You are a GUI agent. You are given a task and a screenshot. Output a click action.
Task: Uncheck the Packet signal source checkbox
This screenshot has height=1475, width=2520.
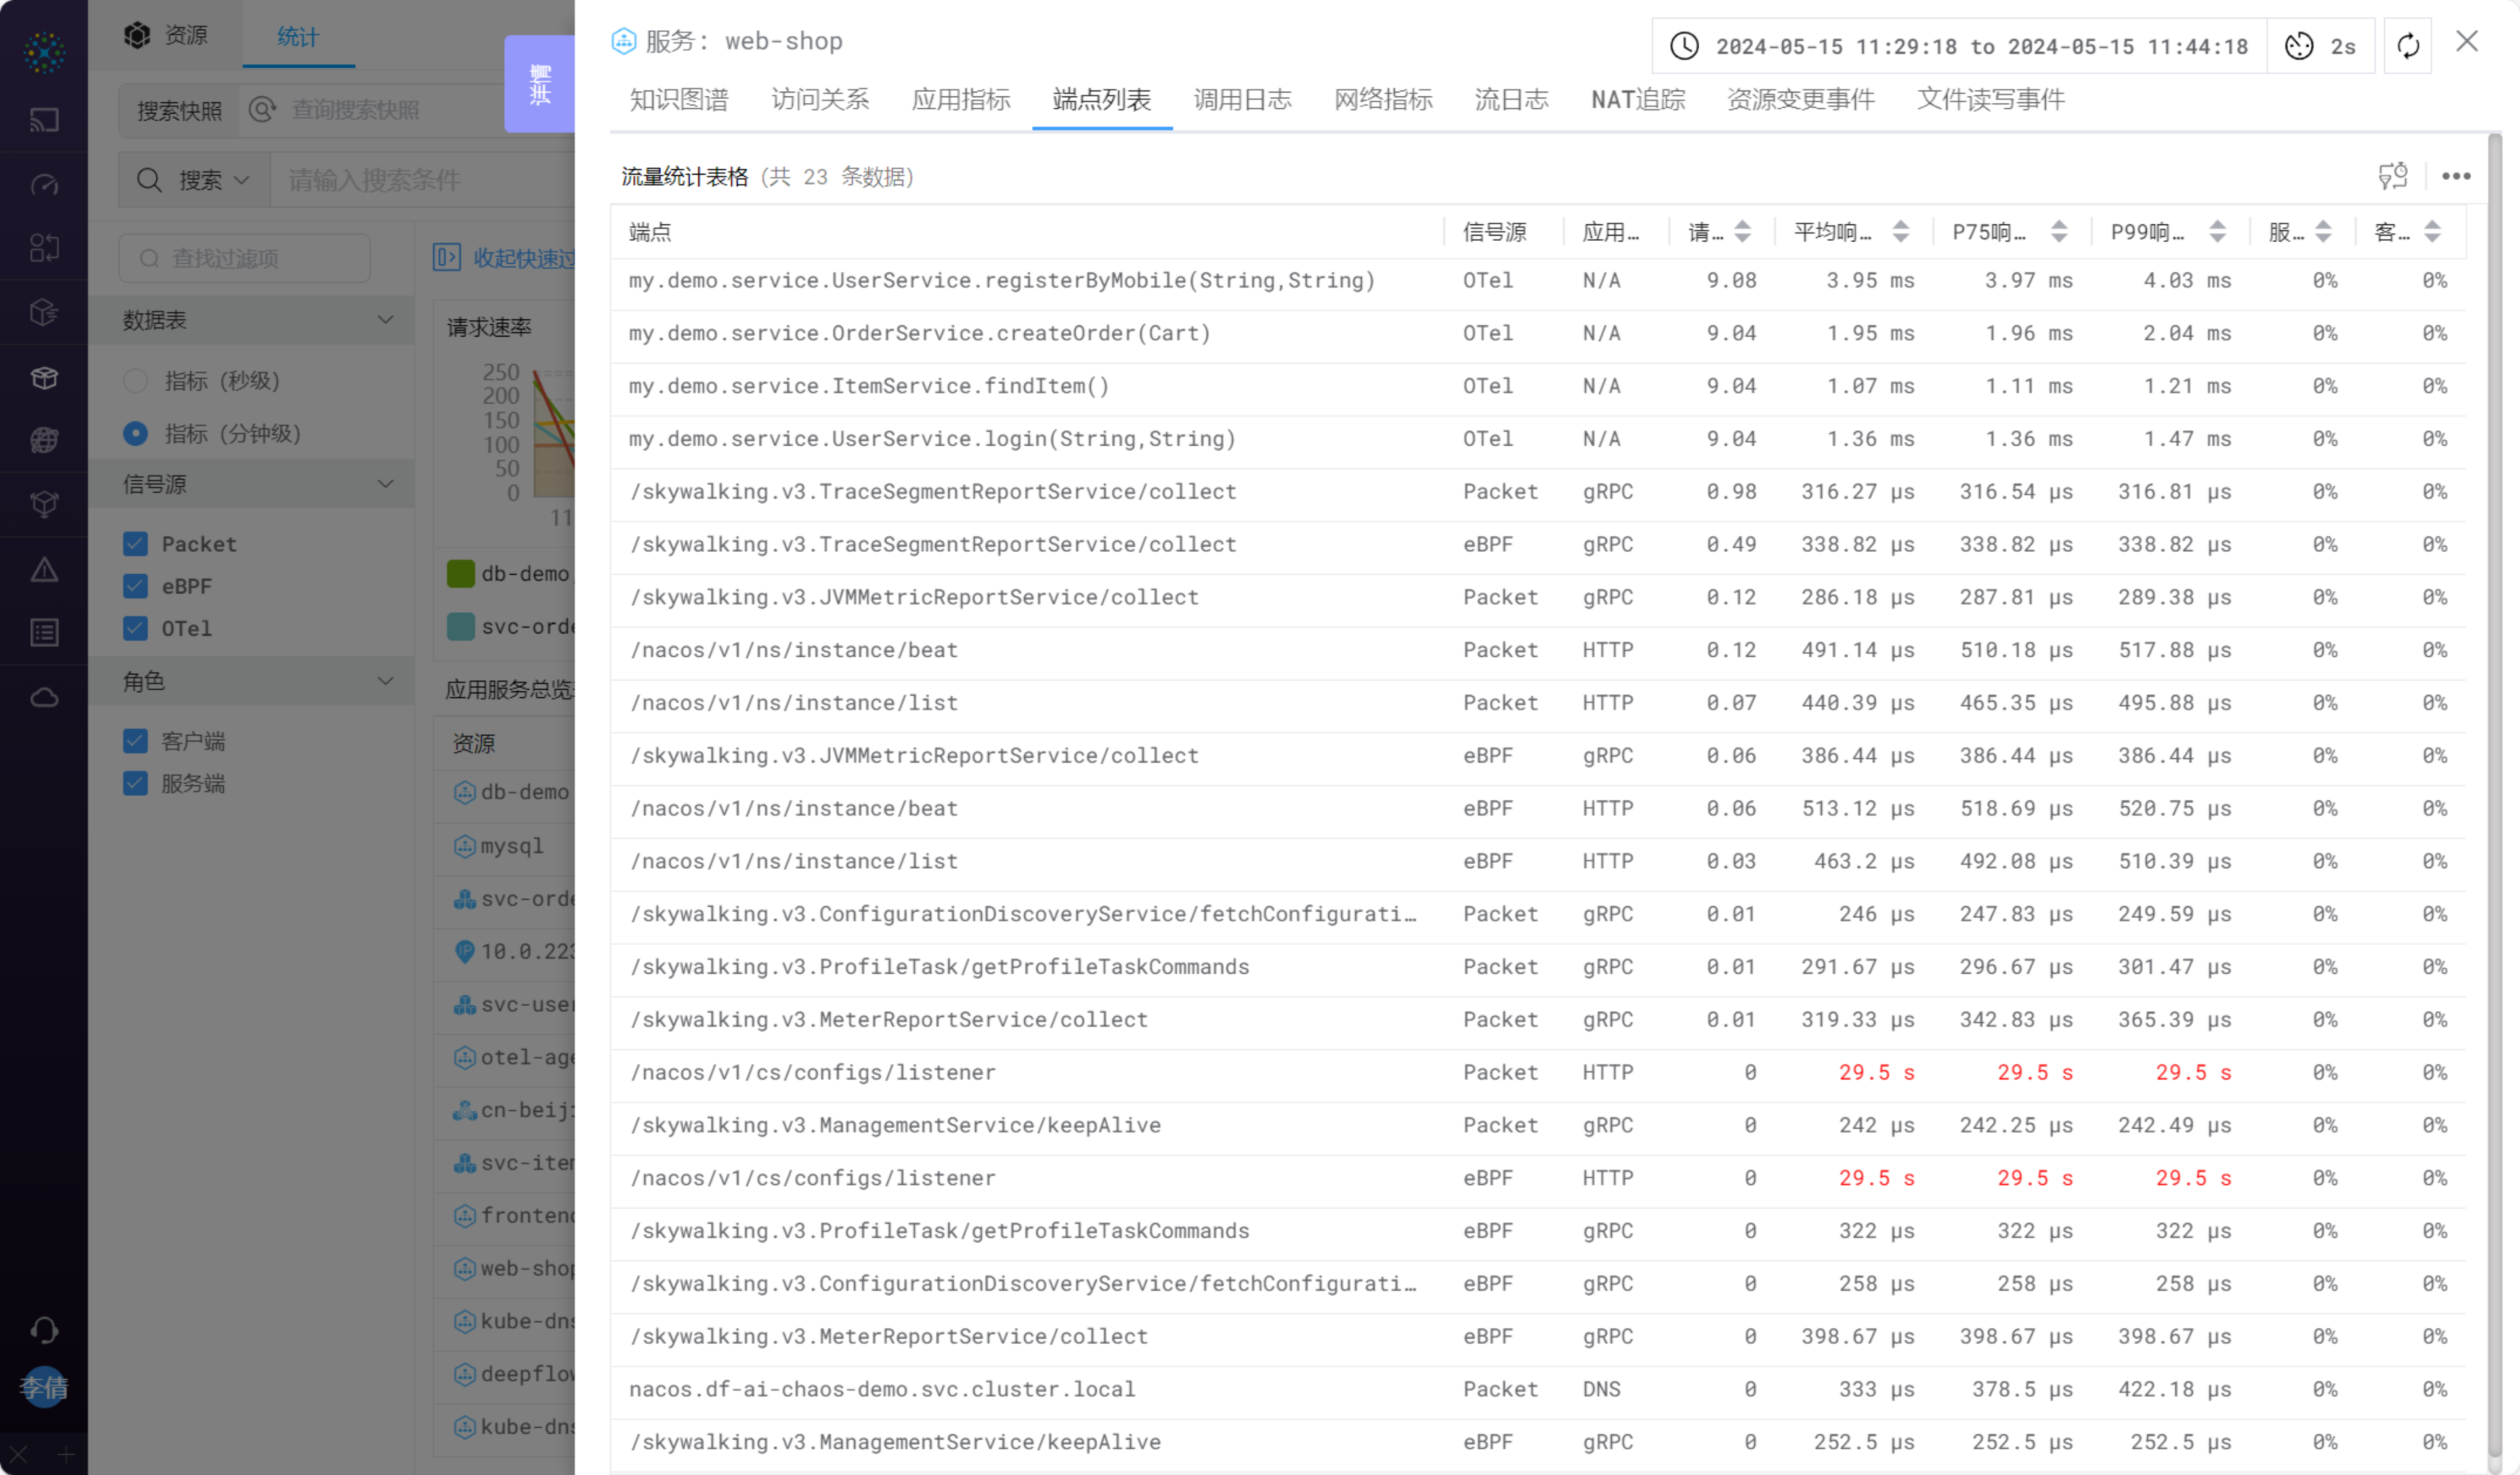(135, 544)
